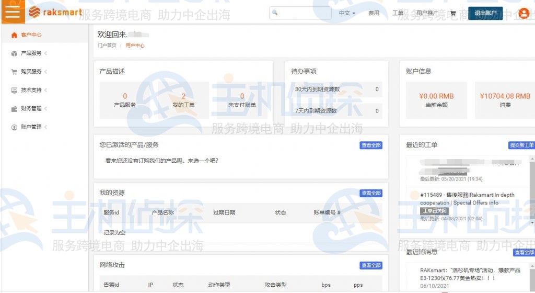
Task: Click the 7天内到期资源数 row
Action: click(x=336, y=110)
